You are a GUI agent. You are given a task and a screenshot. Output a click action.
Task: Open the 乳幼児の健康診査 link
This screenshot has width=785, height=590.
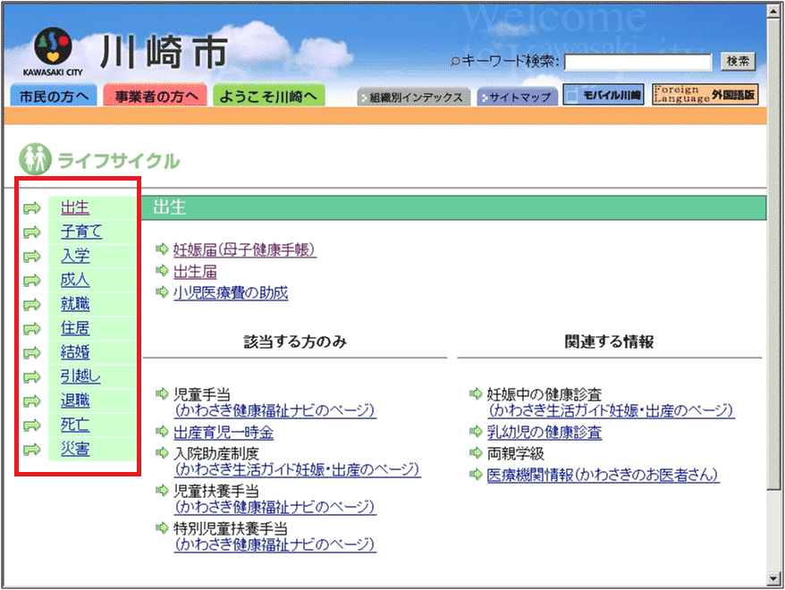[544, 432]
